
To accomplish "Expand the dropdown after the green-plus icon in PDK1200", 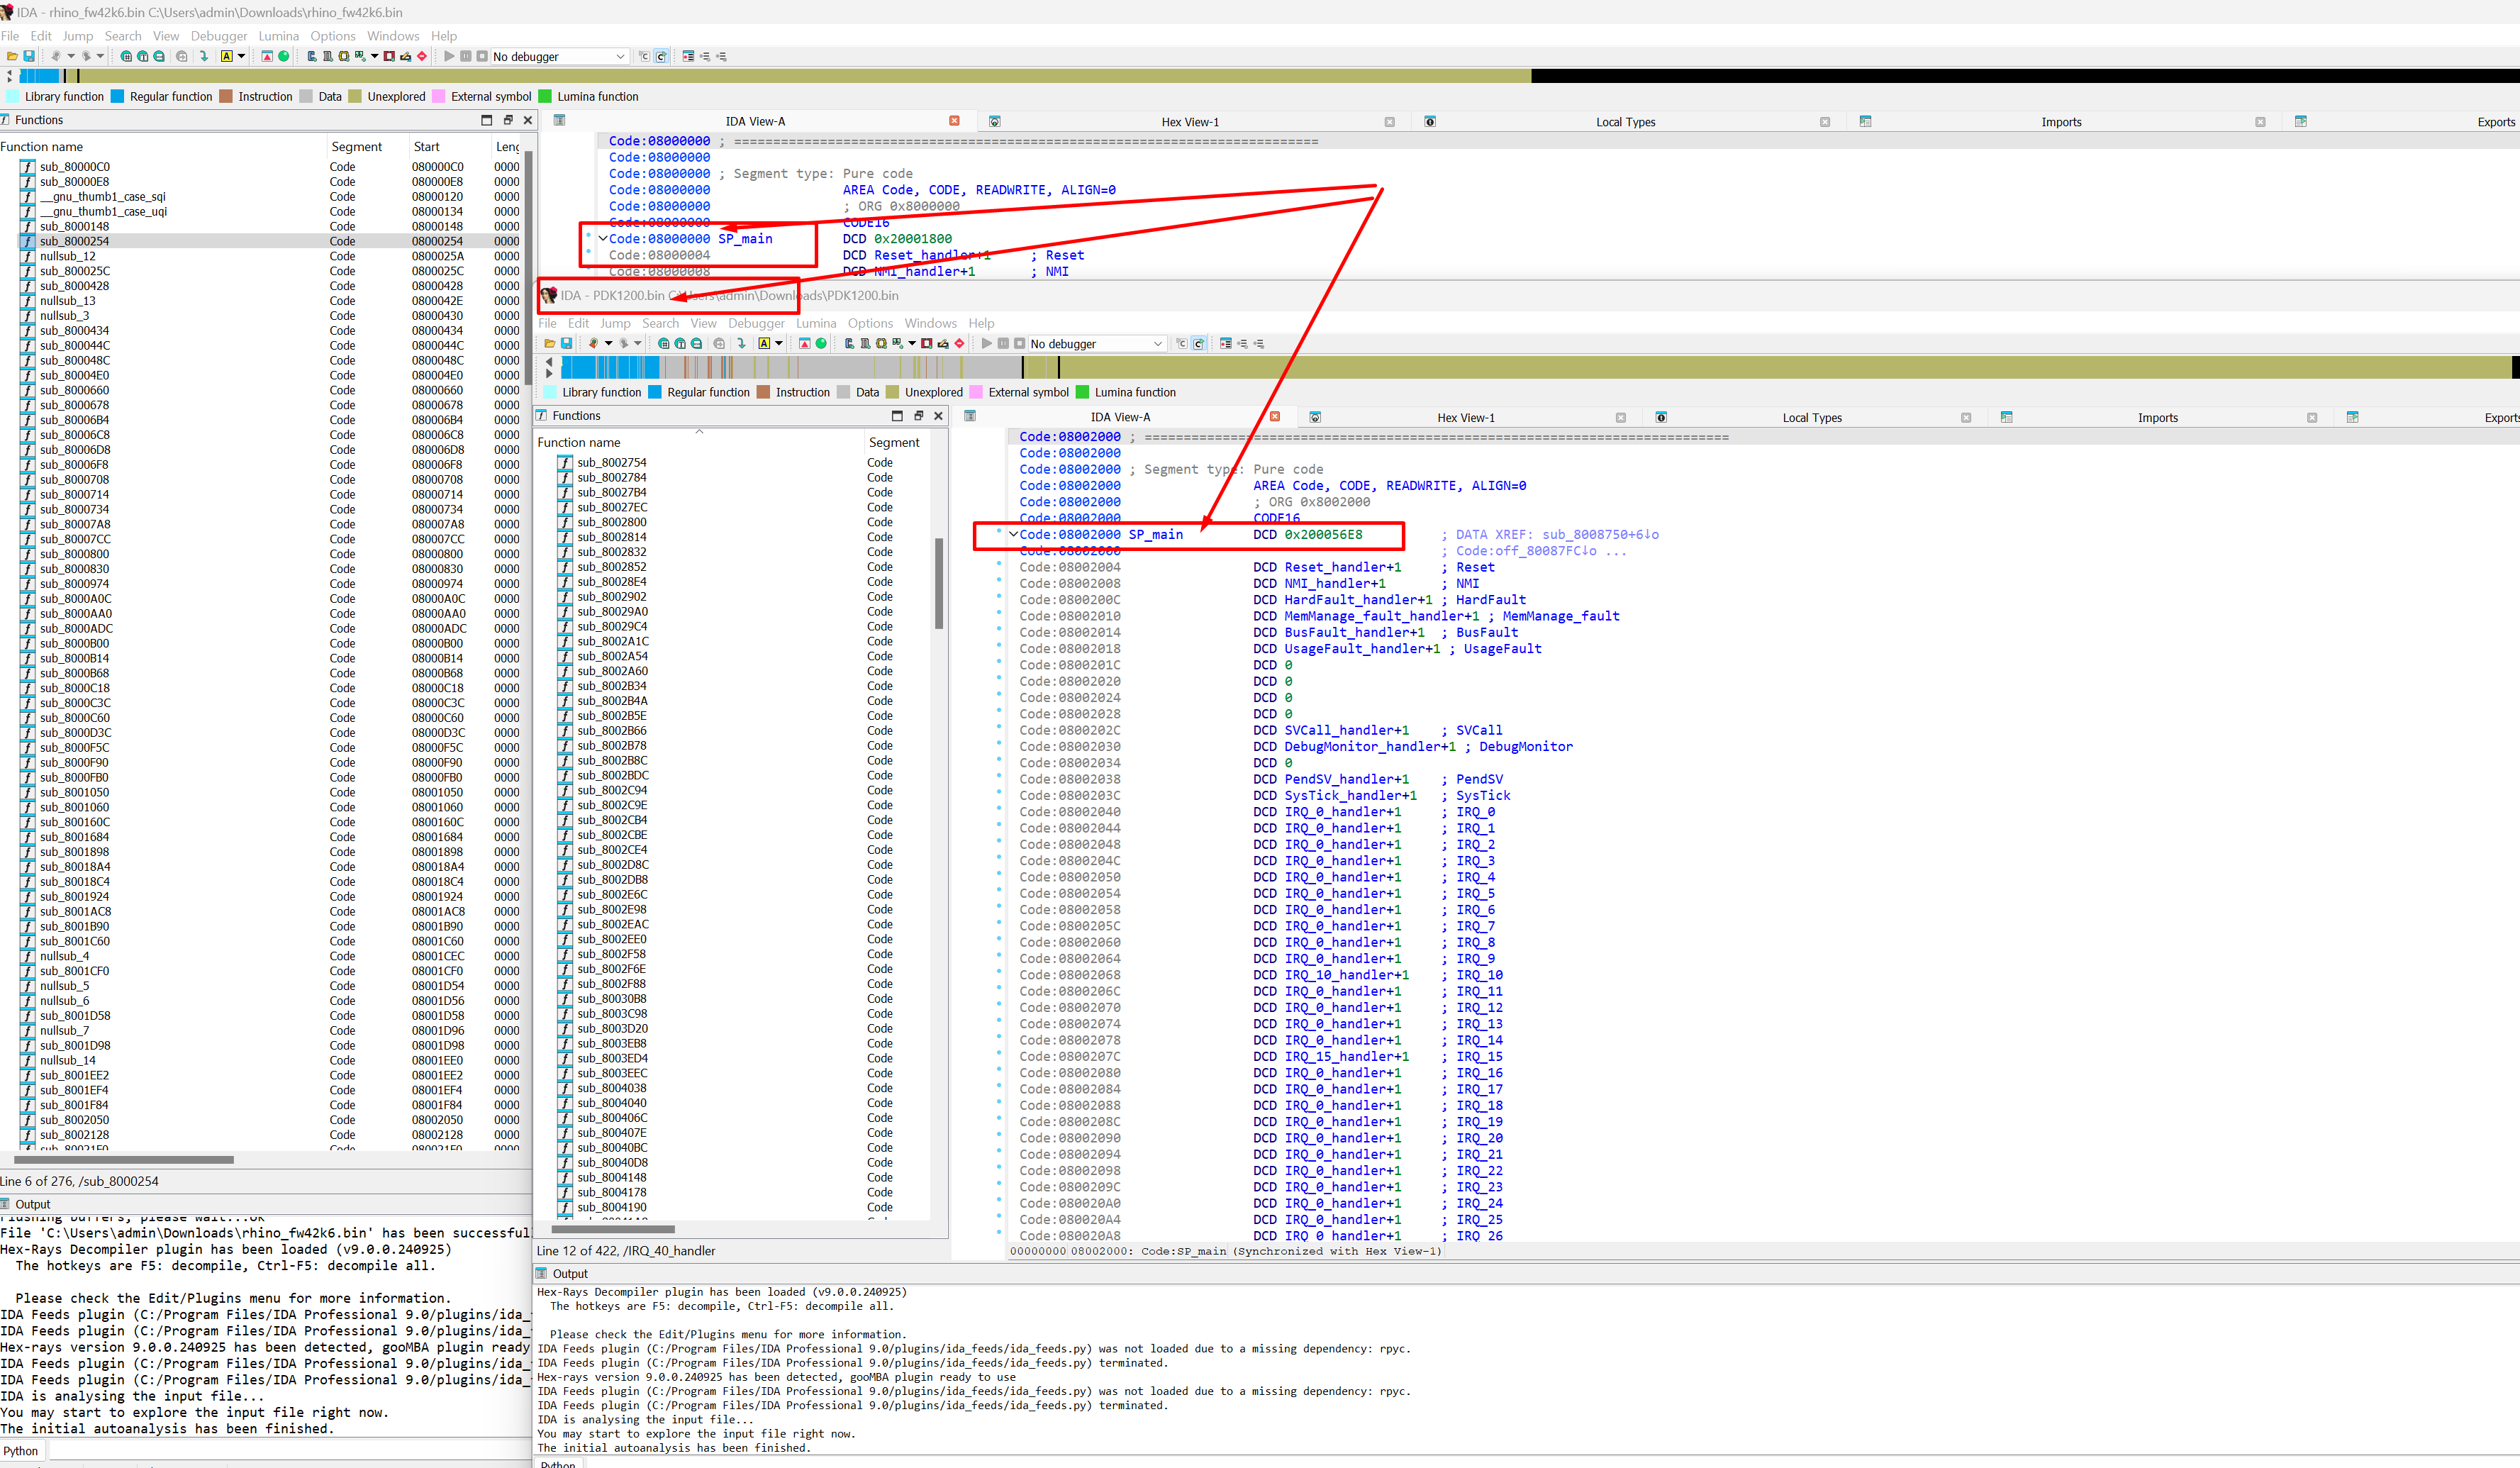I will pyautogui.click(x=911, y=343).
